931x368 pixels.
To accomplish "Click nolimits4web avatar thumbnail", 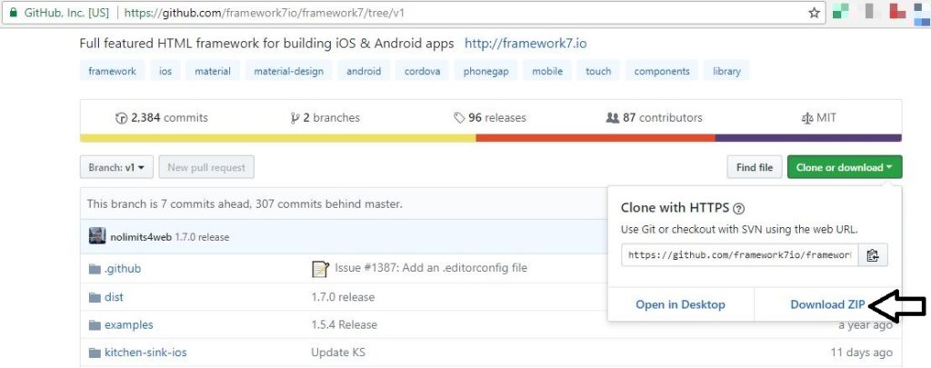I will 96,236.
